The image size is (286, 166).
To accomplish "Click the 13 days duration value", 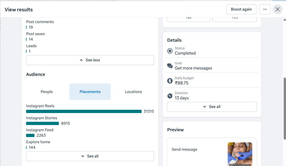I will point(182,98).
